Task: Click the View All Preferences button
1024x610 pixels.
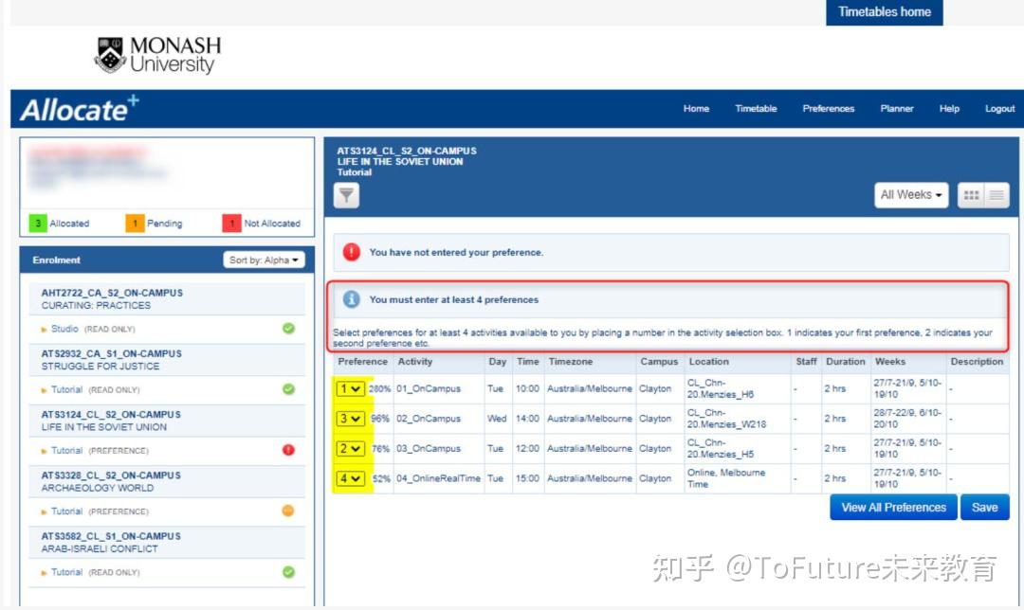Action: [x=892, y=507]
